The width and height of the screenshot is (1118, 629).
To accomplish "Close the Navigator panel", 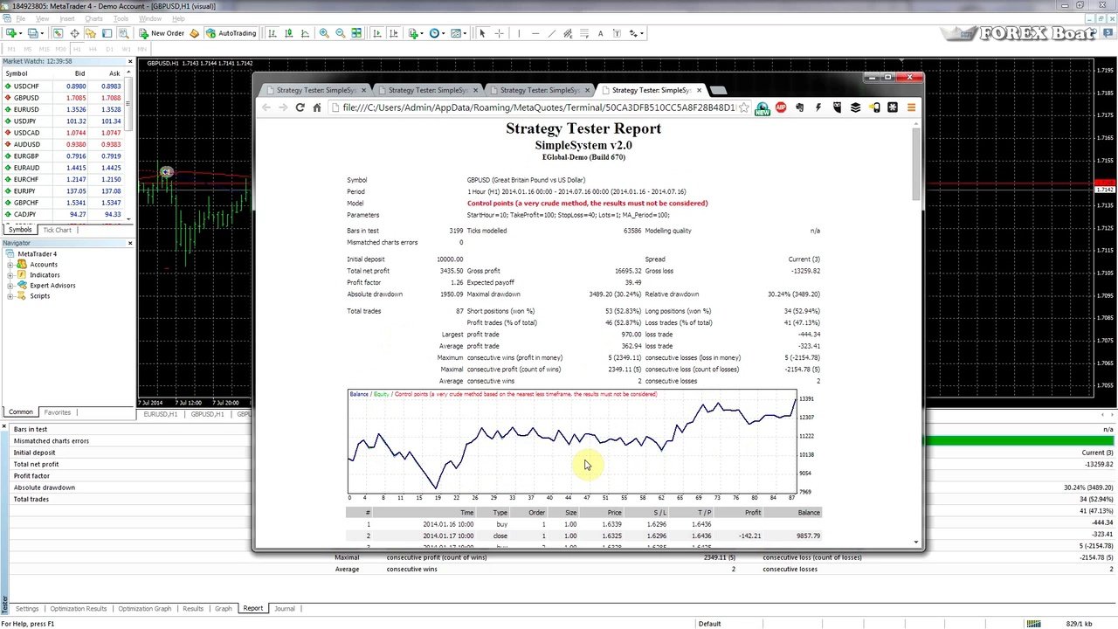I will pyautogui.click(x=130, y=243).
